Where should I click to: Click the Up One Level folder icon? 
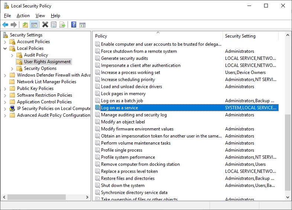pos(25,25)
